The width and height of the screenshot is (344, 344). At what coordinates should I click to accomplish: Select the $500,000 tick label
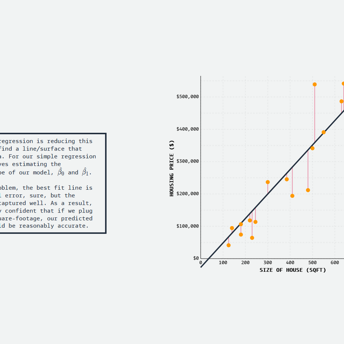click(187, 95)
